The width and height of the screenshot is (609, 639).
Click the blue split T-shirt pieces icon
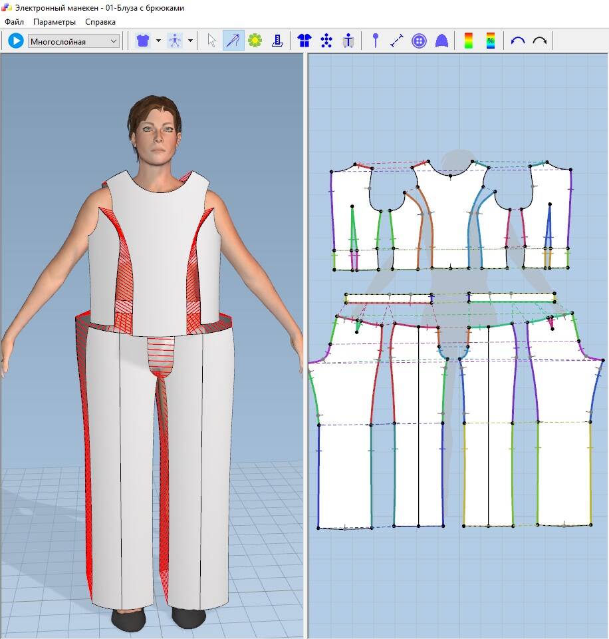(x=304, y=41)
